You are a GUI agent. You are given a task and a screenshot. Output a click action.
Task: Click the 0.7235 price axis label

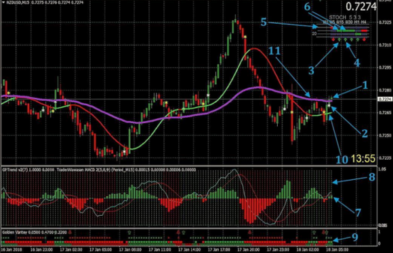coord(385,158)
